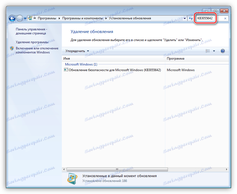The image size is (237, 194).
Task: Go to Программы и компоненты breadcrumb
Action: pos(82,18)
